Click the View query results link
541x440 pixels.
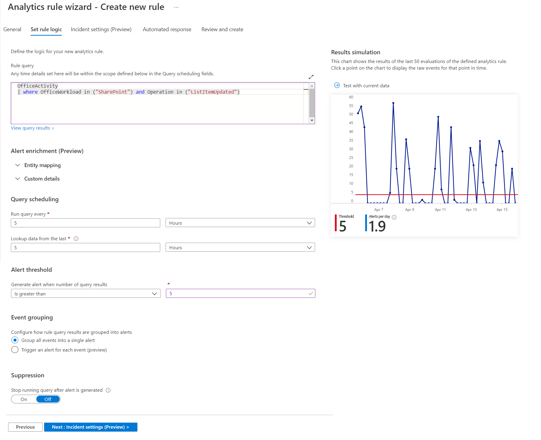32,128
